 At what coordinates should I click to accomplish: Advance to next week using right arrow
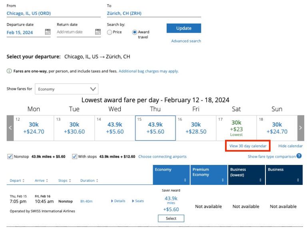point(301,128)
